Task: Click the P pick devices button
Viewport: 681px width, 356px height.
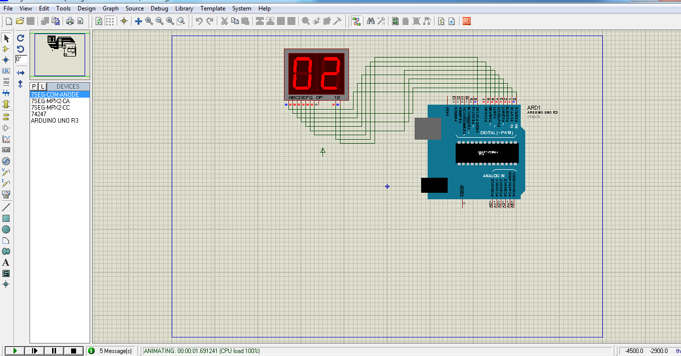Action: (x=35, y=87)
